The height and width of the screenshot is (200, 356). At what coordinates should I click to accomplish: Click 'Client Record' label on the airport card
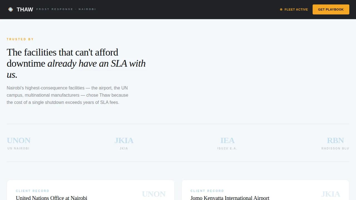tap(207, 191)
